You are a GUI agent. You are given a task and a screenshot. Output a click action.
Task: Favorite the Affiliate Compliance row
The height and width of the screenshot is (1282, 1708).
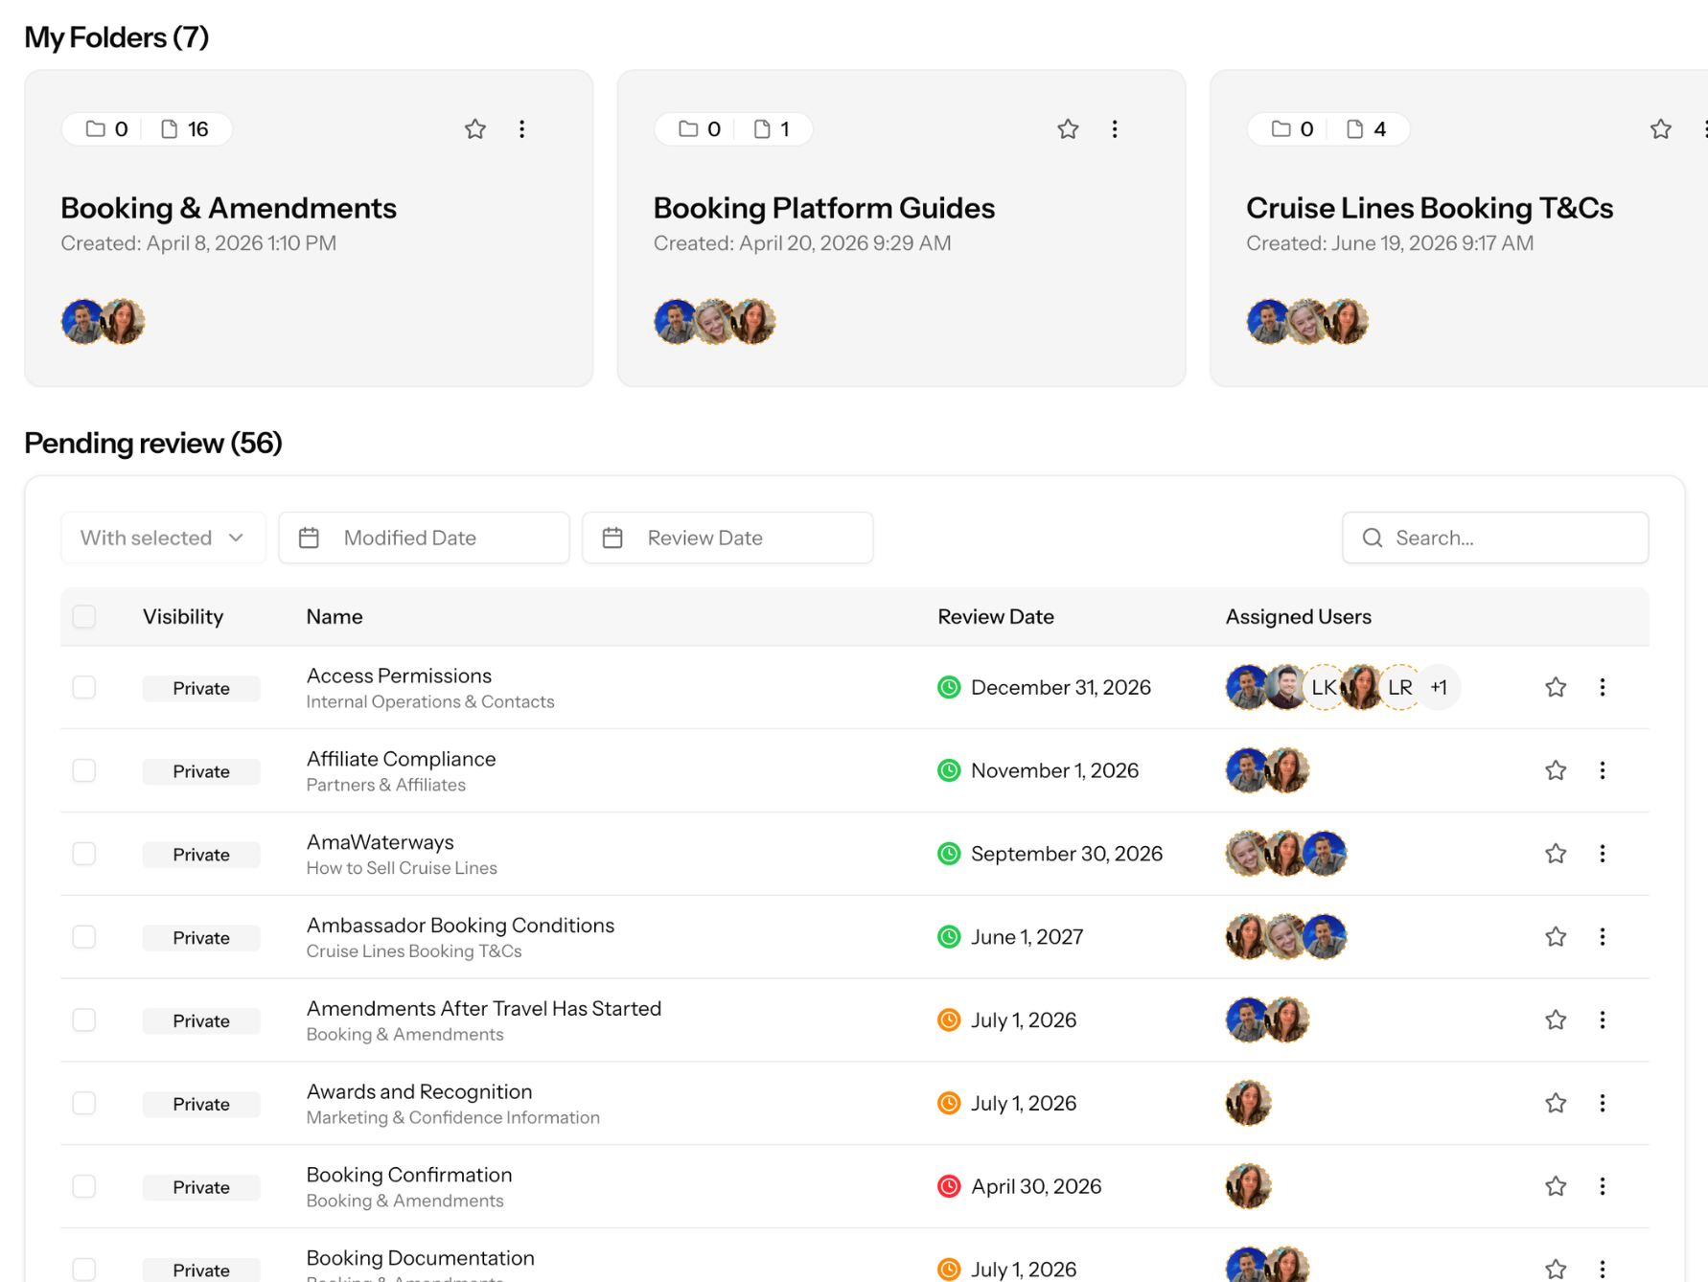(x=1555, y=770)
